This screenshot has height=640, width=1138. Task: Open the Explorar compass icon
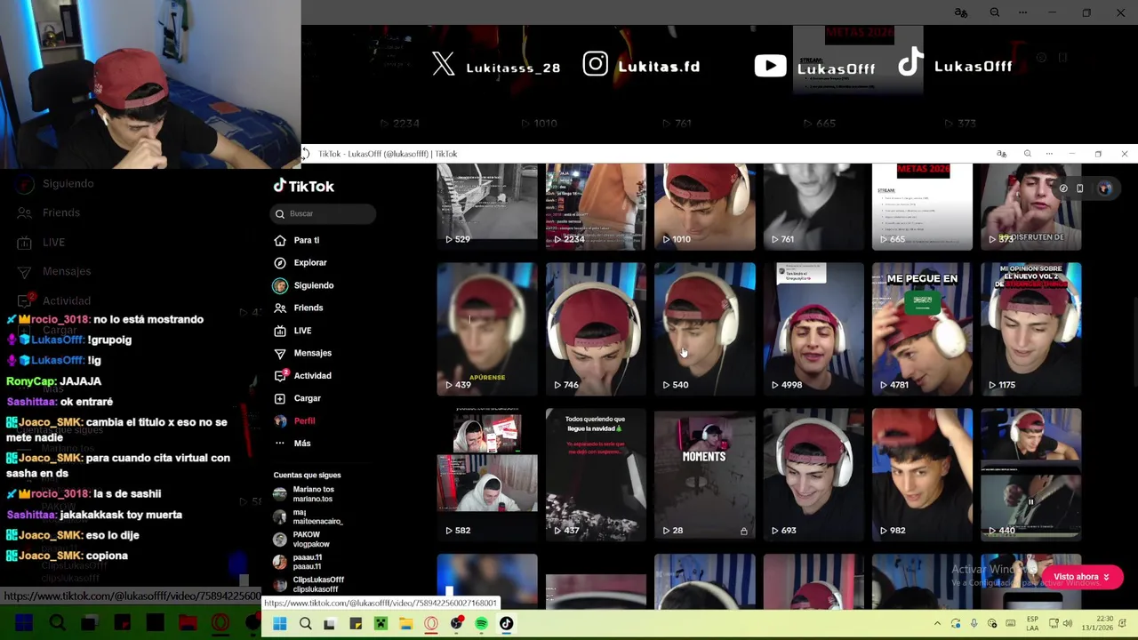pos(280,263)
